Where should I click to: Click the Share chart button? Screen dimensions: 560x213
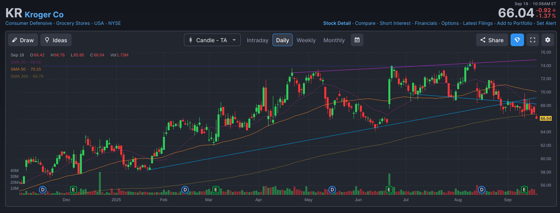(x=492, y=40)
